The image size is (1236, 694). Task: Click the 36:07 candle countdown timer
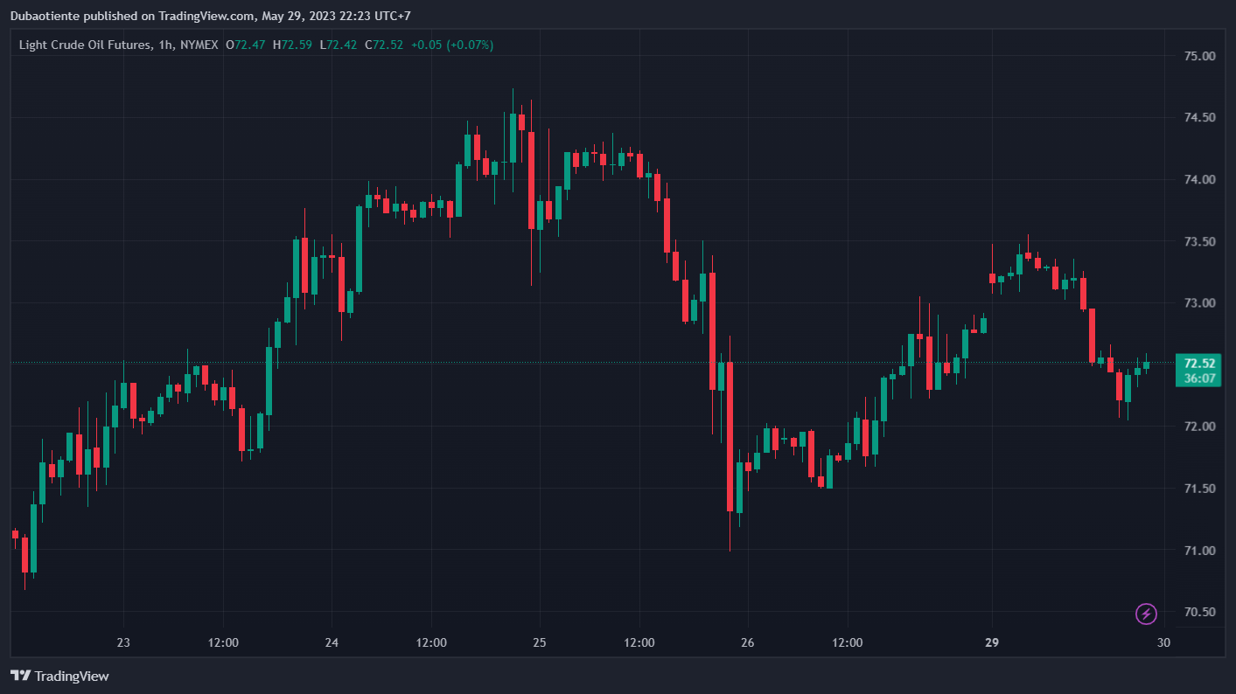pyautogui.click(x=1198, y=378)
